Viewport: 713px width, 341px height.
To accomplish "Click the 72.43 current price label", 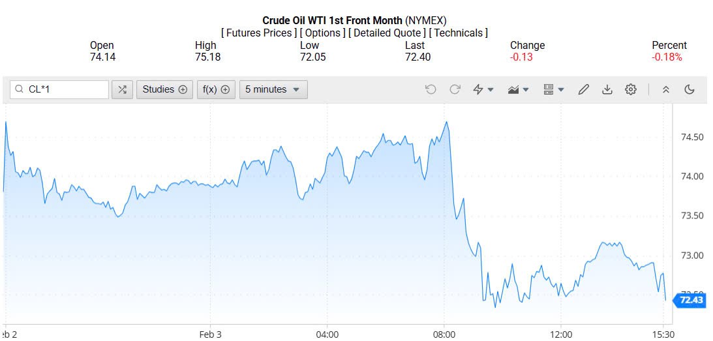I will click(691, 300).
